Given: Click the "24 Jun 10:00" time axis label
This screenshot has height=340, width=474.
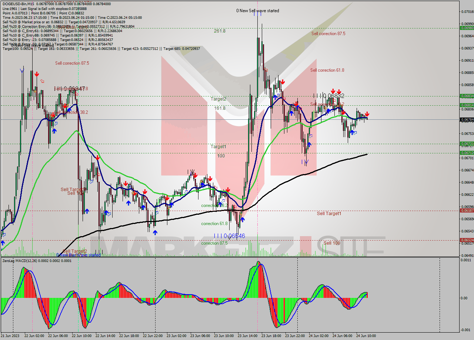Looking at the screenshot, I should pos(366,336).
